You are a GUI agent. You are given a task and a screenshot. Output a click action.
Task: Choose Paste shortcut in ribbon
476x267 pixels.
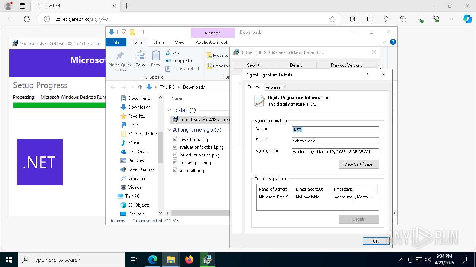click(x=183, y=69)
